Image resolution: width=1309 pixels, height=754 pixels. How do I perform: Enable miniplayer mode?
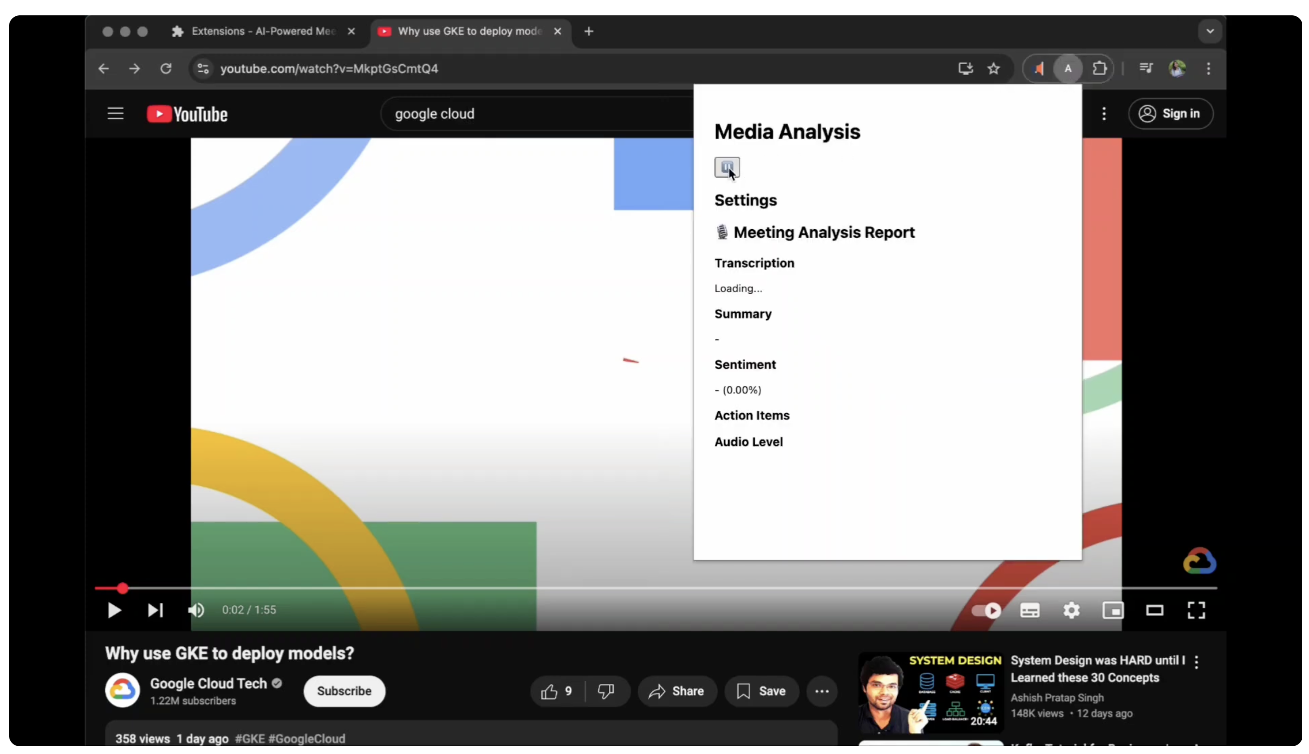pos(1113,611)
